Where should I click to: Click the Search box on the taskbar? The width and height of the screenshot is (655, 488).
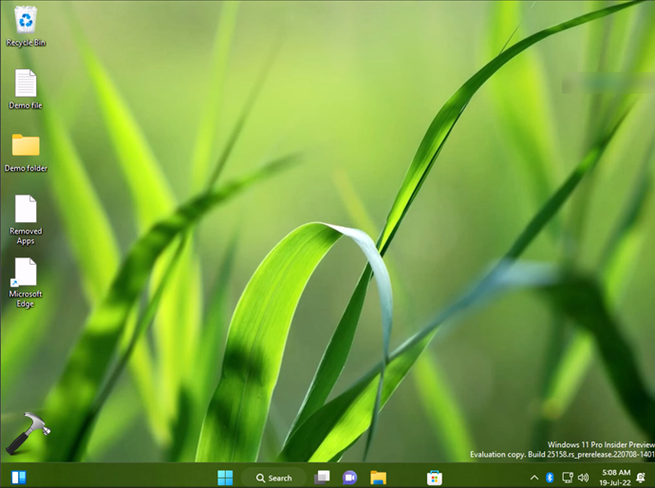[273, 478]
